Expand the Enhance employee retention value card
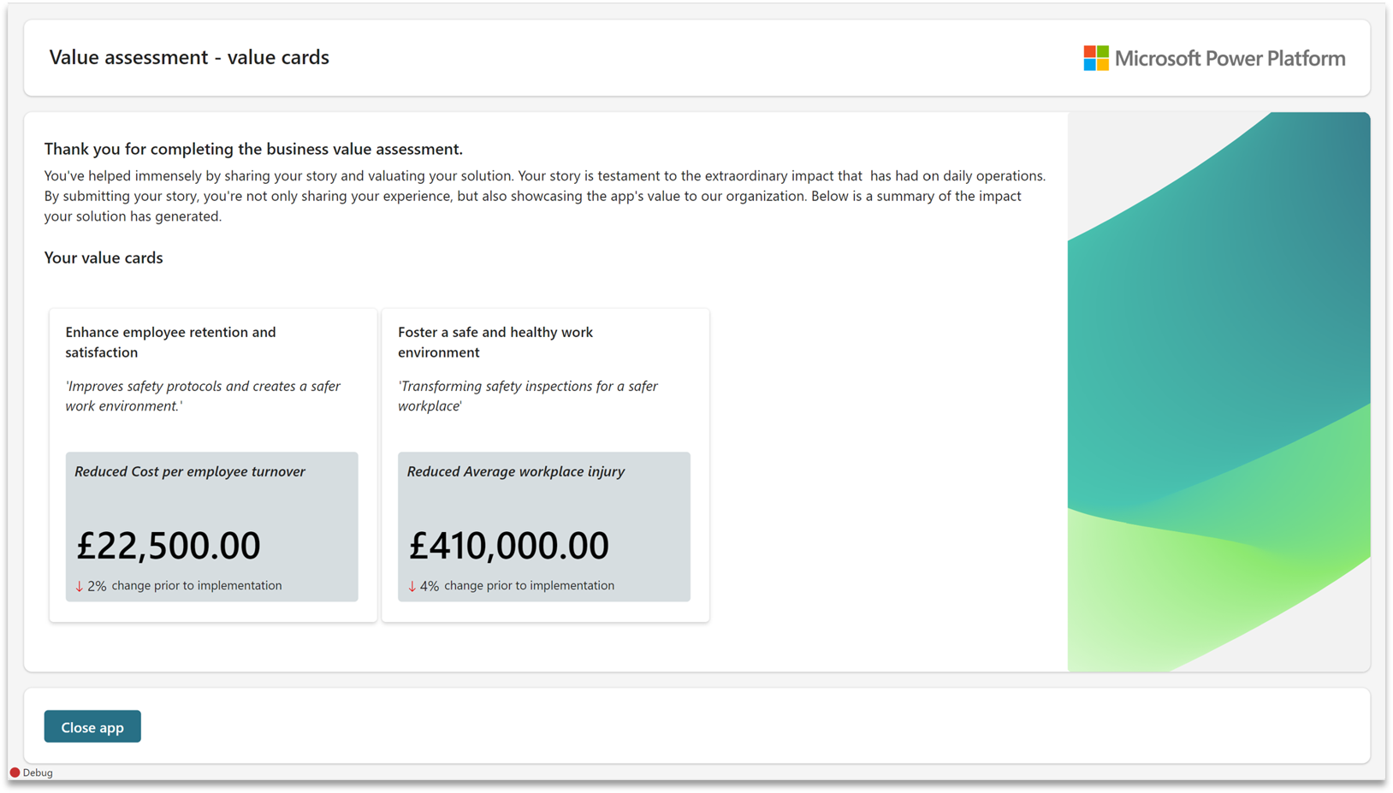Viewport: 1393px width, 793px height. tap(212, 464)
